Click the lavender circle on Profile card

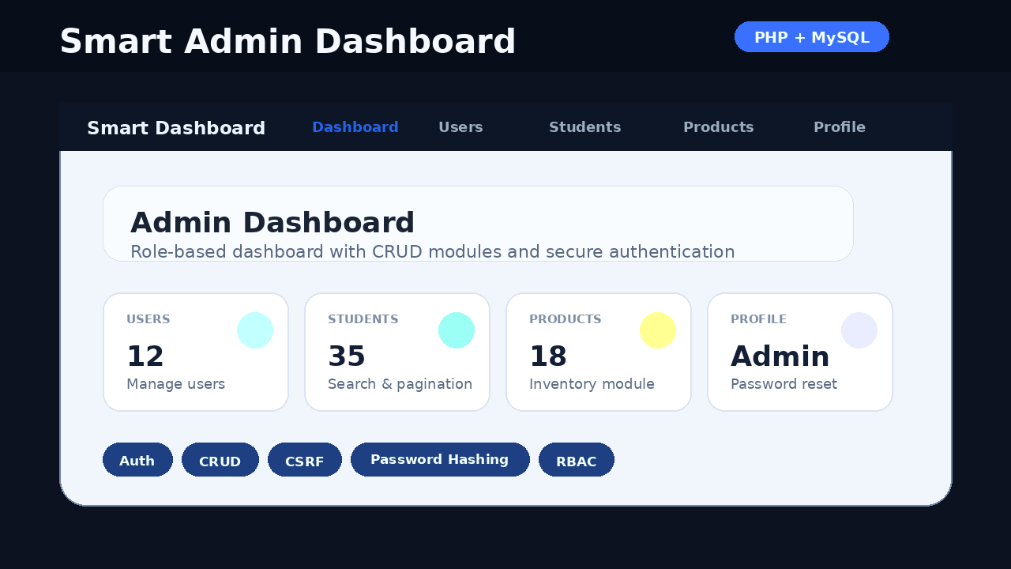point(859,330)
